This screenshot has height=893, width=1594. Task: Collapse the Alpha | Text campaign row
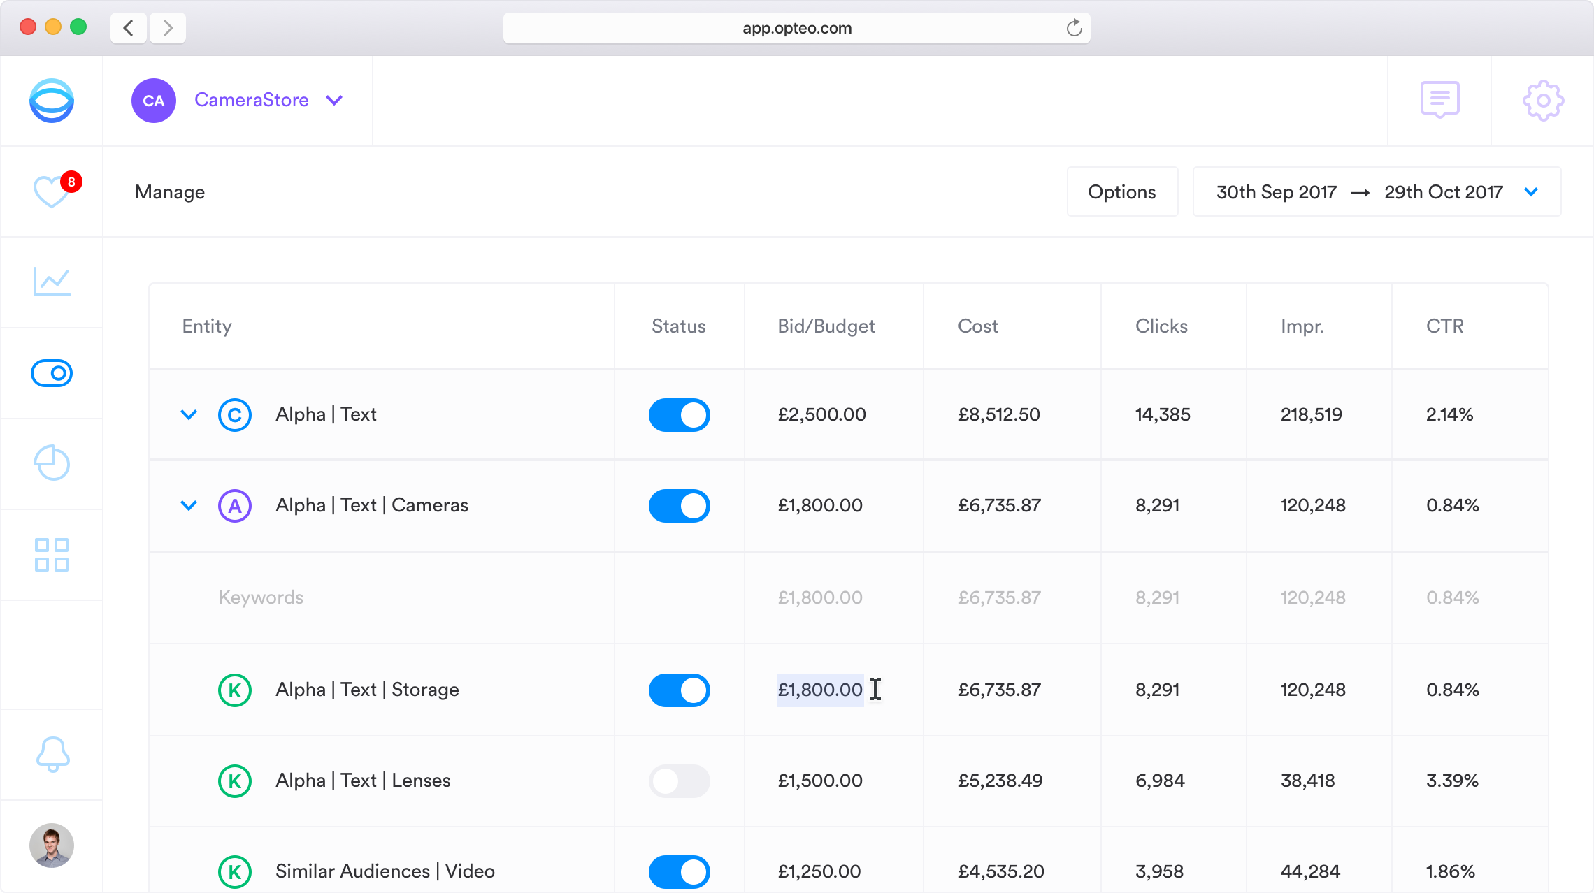point(189,414)
